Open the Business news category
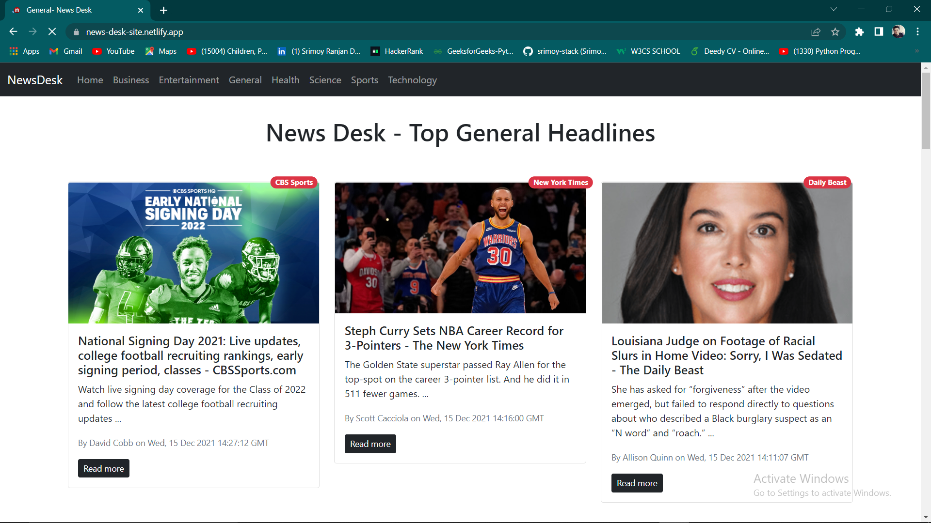The width and height of the screenshot is (931, 523). point(131,80)
